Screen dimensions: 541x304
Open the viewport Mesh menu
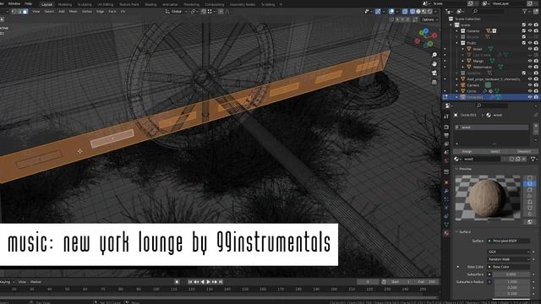(74, 11)
